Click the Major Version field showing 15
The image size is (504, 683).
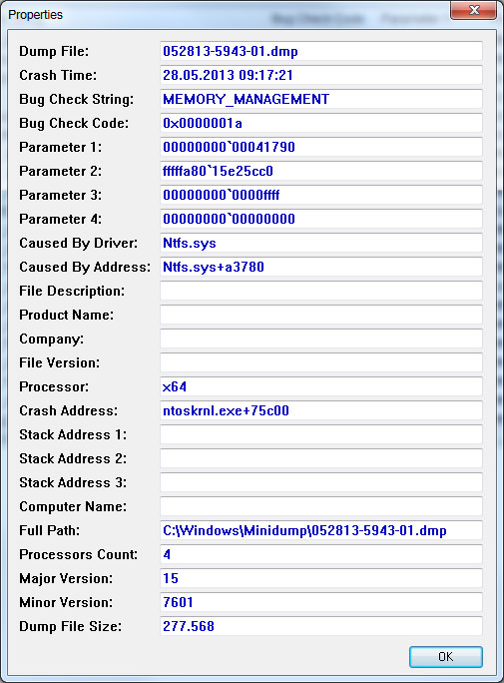coord(321,578)
